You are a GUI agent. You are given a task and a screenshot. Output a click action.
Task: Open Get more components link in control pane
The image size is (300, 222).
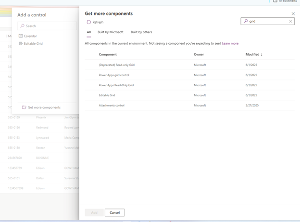tap(44, 107)
